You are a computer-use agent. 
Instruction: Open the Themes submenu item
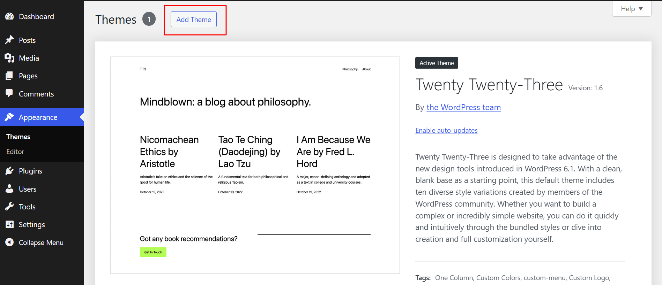tap(18, 137)
